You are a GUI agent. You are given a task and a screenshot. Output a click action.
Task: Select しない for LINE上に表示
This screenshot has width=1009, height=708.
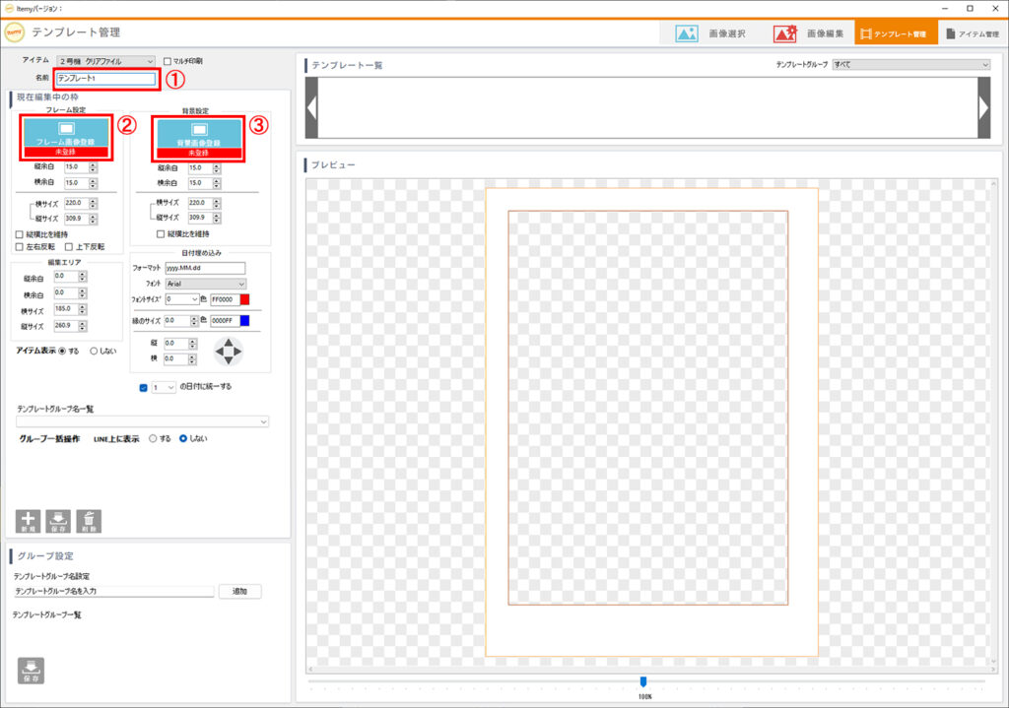(x=183, y=438)
